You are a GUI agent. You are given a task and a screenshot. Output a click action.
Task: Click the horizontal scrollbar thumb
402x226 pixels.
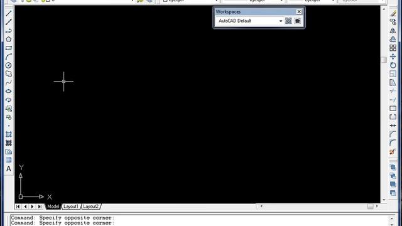370,207
